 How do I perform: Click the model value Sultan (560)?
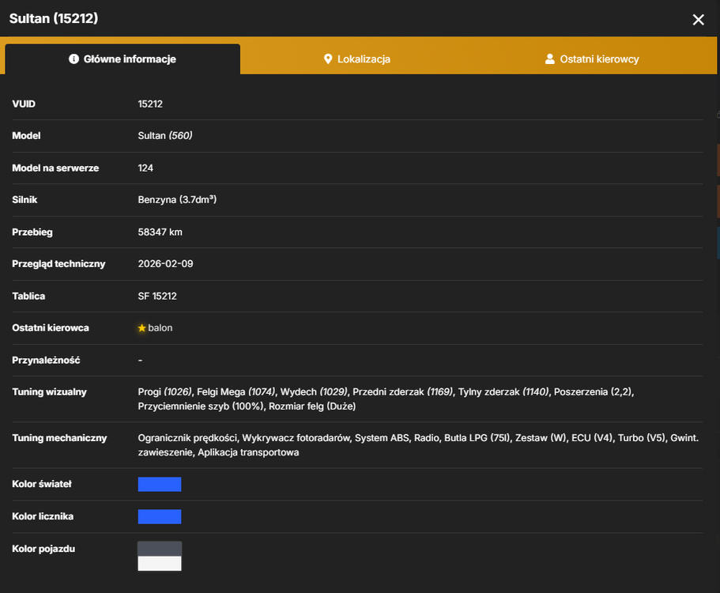[x=165, y=135]
